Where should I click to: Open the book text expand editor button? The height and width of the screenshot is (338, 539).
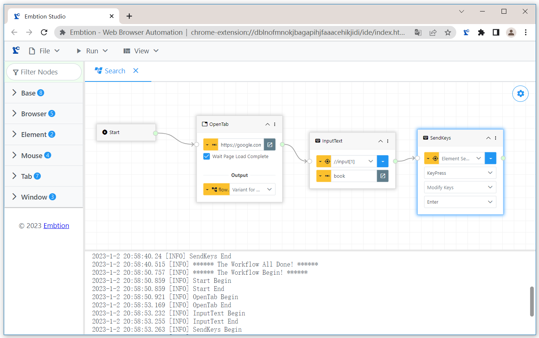point(383,176)
